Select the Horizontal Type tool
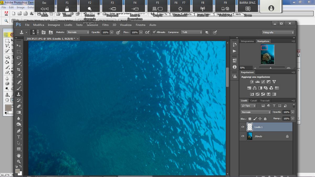 pos(19,137)
